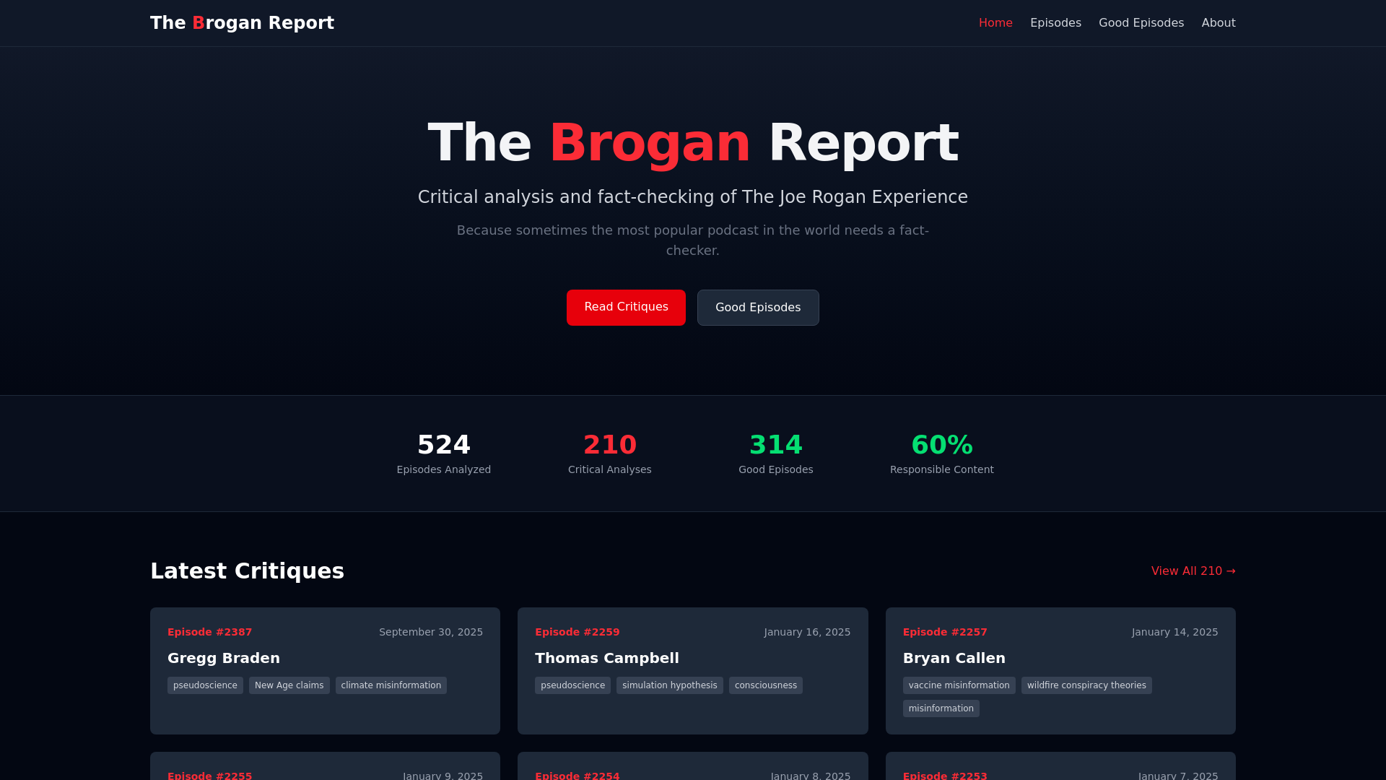Click the January 16, 2025 date

click(x=807, y=632)
